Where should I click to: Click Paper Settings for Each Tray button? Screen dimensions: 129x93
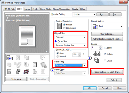point(107,72)
